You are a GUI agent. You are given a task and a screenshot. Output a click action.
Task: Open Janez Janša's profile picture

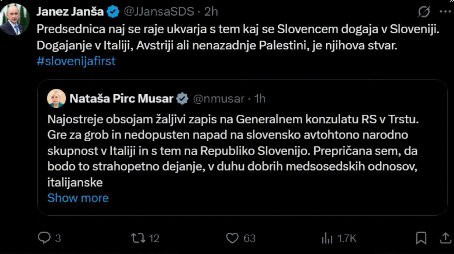tap(15, 21)
